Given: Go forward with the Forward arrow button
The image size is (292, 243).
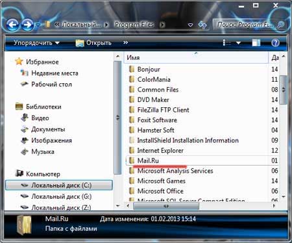Looking at the screenshot, I should [x=27, y=25].
